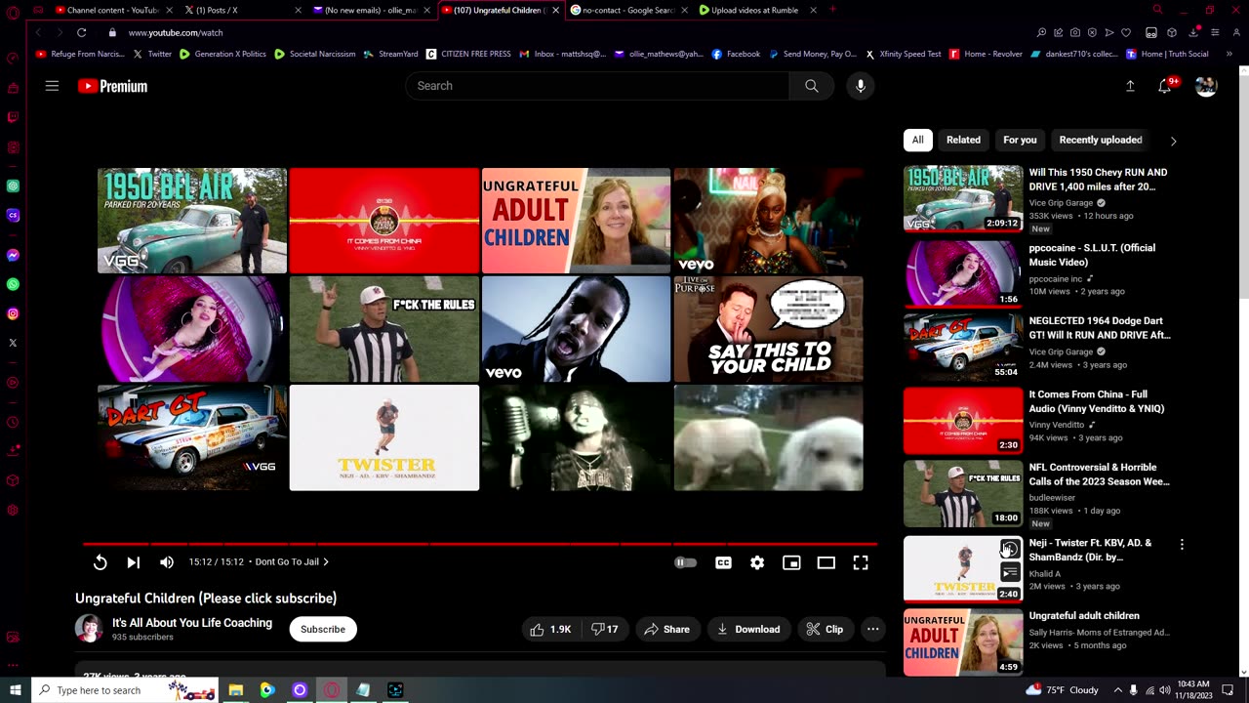Dislike the video with thumbs down

pyautogui.click(x=605, y=630)
